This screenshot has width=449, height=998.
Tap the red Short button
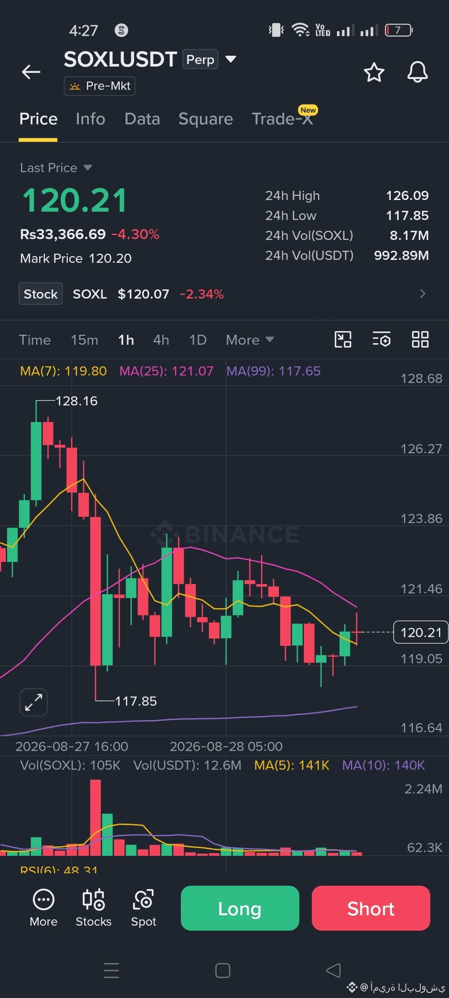[x=371, y=908]
